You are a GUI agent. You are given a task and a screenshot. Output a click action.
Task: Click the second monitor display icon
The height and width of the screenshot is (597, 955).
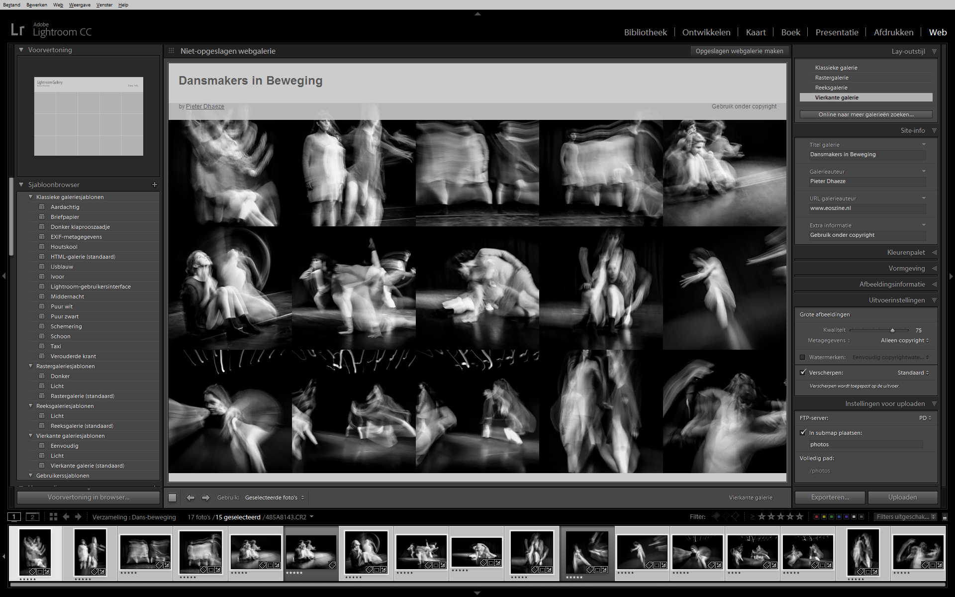[32, 517]
